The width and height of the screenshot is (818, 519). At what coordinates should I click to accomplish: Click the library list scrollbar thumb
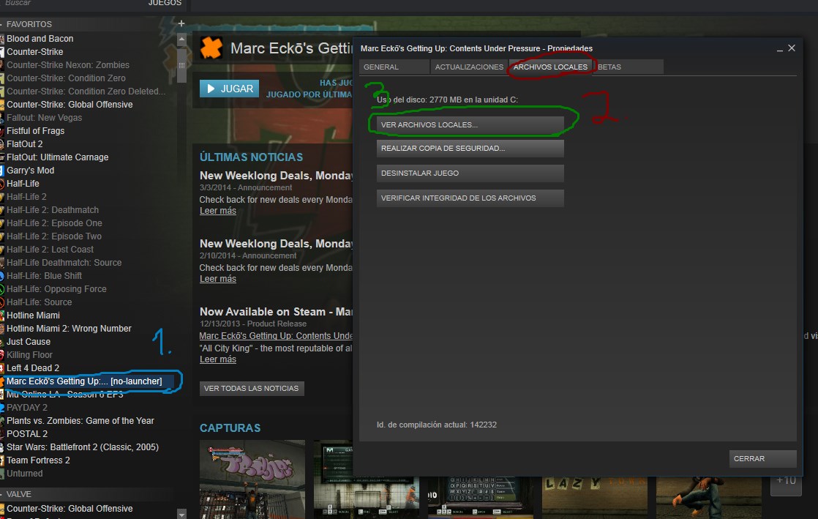(181, 65)
